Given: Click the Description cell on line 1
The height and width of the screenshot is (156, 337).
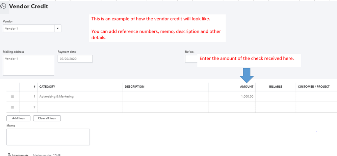Looking at the screenshot, I should click(165, 96).
